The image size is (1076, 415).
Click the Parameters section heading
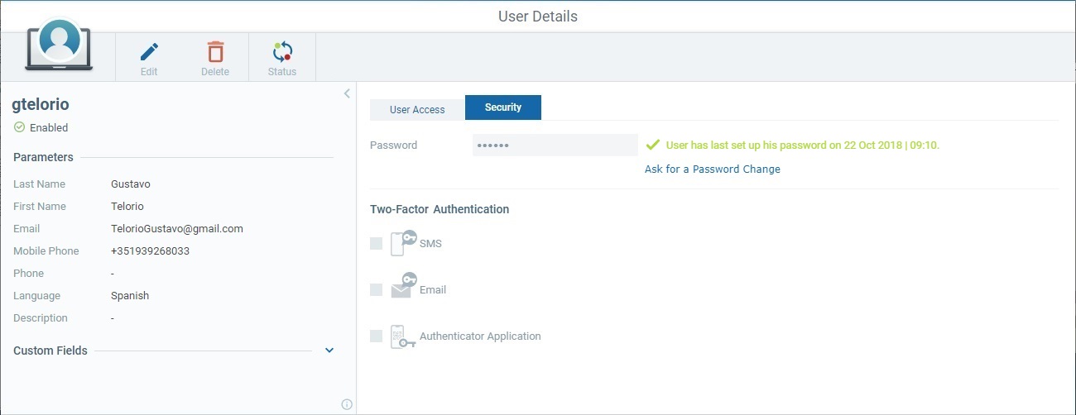43,157
